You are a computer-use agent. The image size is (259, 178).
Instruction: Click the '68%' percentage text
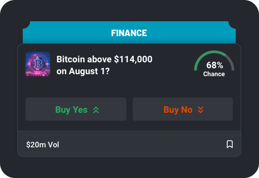coord(215,65)
